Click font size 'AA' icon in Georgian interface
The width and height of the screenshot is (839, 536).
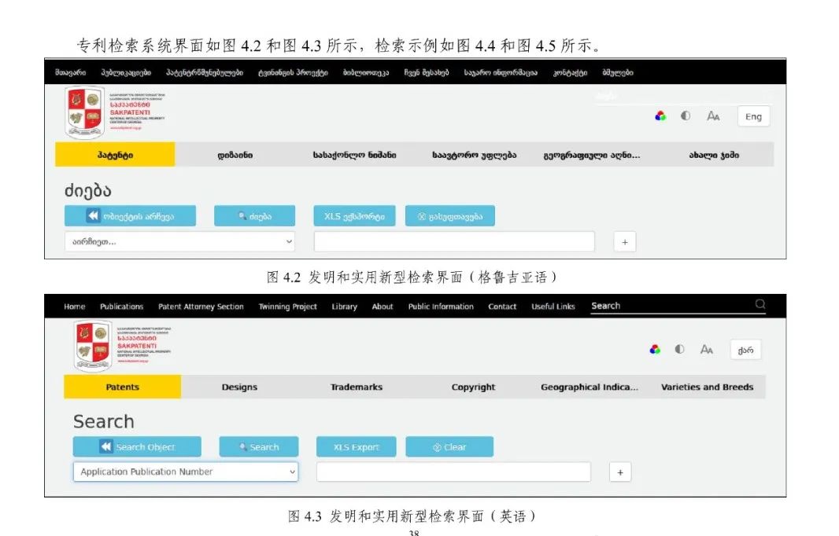pos(713,116)
